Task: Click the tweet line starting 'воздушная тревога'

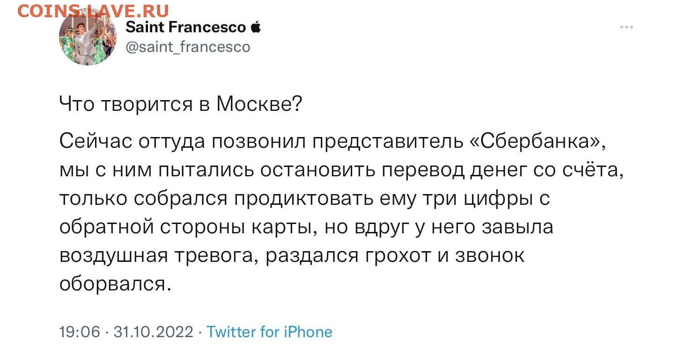Action: click(x=292, y=256)
